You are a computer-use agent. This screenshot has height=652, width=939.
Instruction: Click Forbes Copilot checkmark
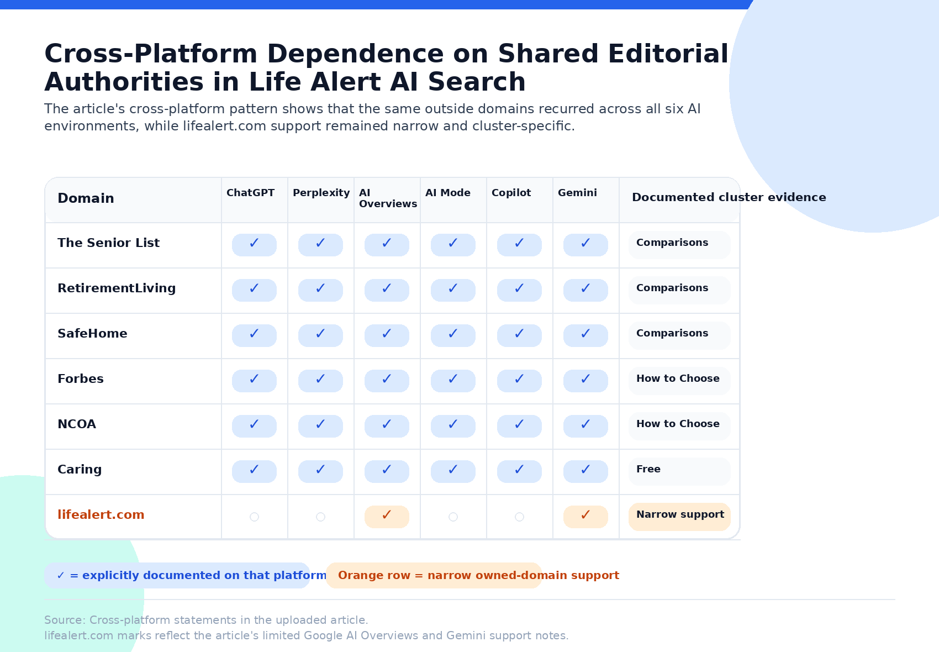pyautogui.click(x=519, y=381)
